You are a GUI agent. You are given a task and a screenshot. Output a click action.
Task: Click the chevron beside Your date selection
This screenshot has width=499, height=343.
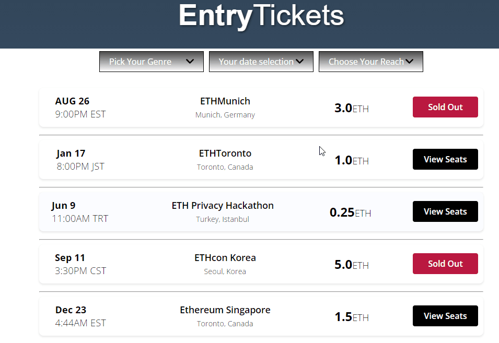pos(299,62)
